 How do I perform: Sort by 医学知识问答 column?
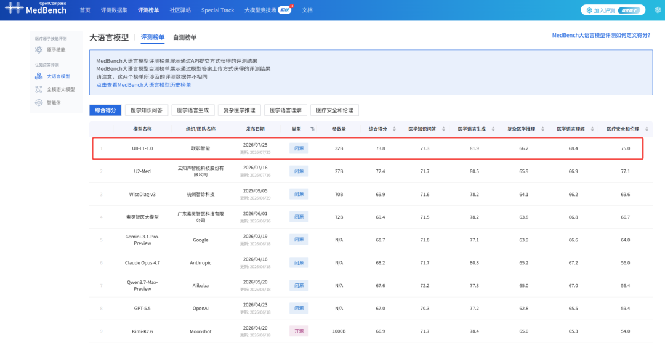[x=443, y=129]
